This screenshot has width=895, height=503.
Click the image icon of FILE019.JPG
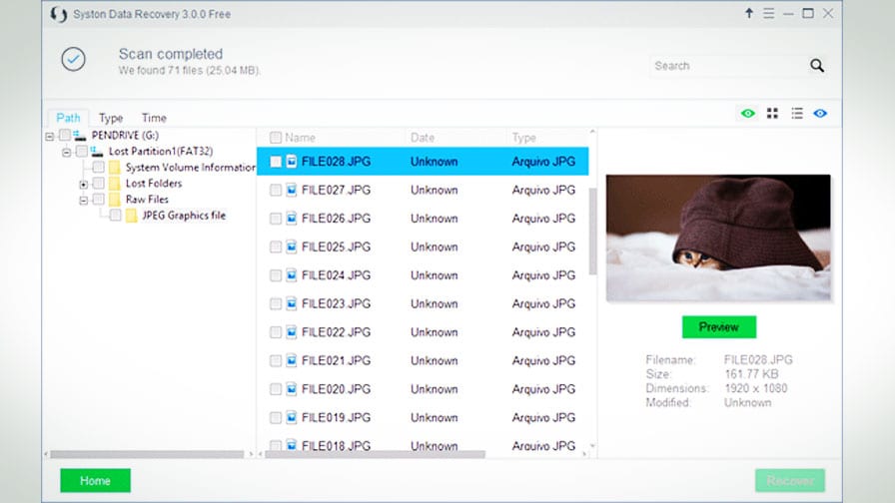tap(291, 418)
